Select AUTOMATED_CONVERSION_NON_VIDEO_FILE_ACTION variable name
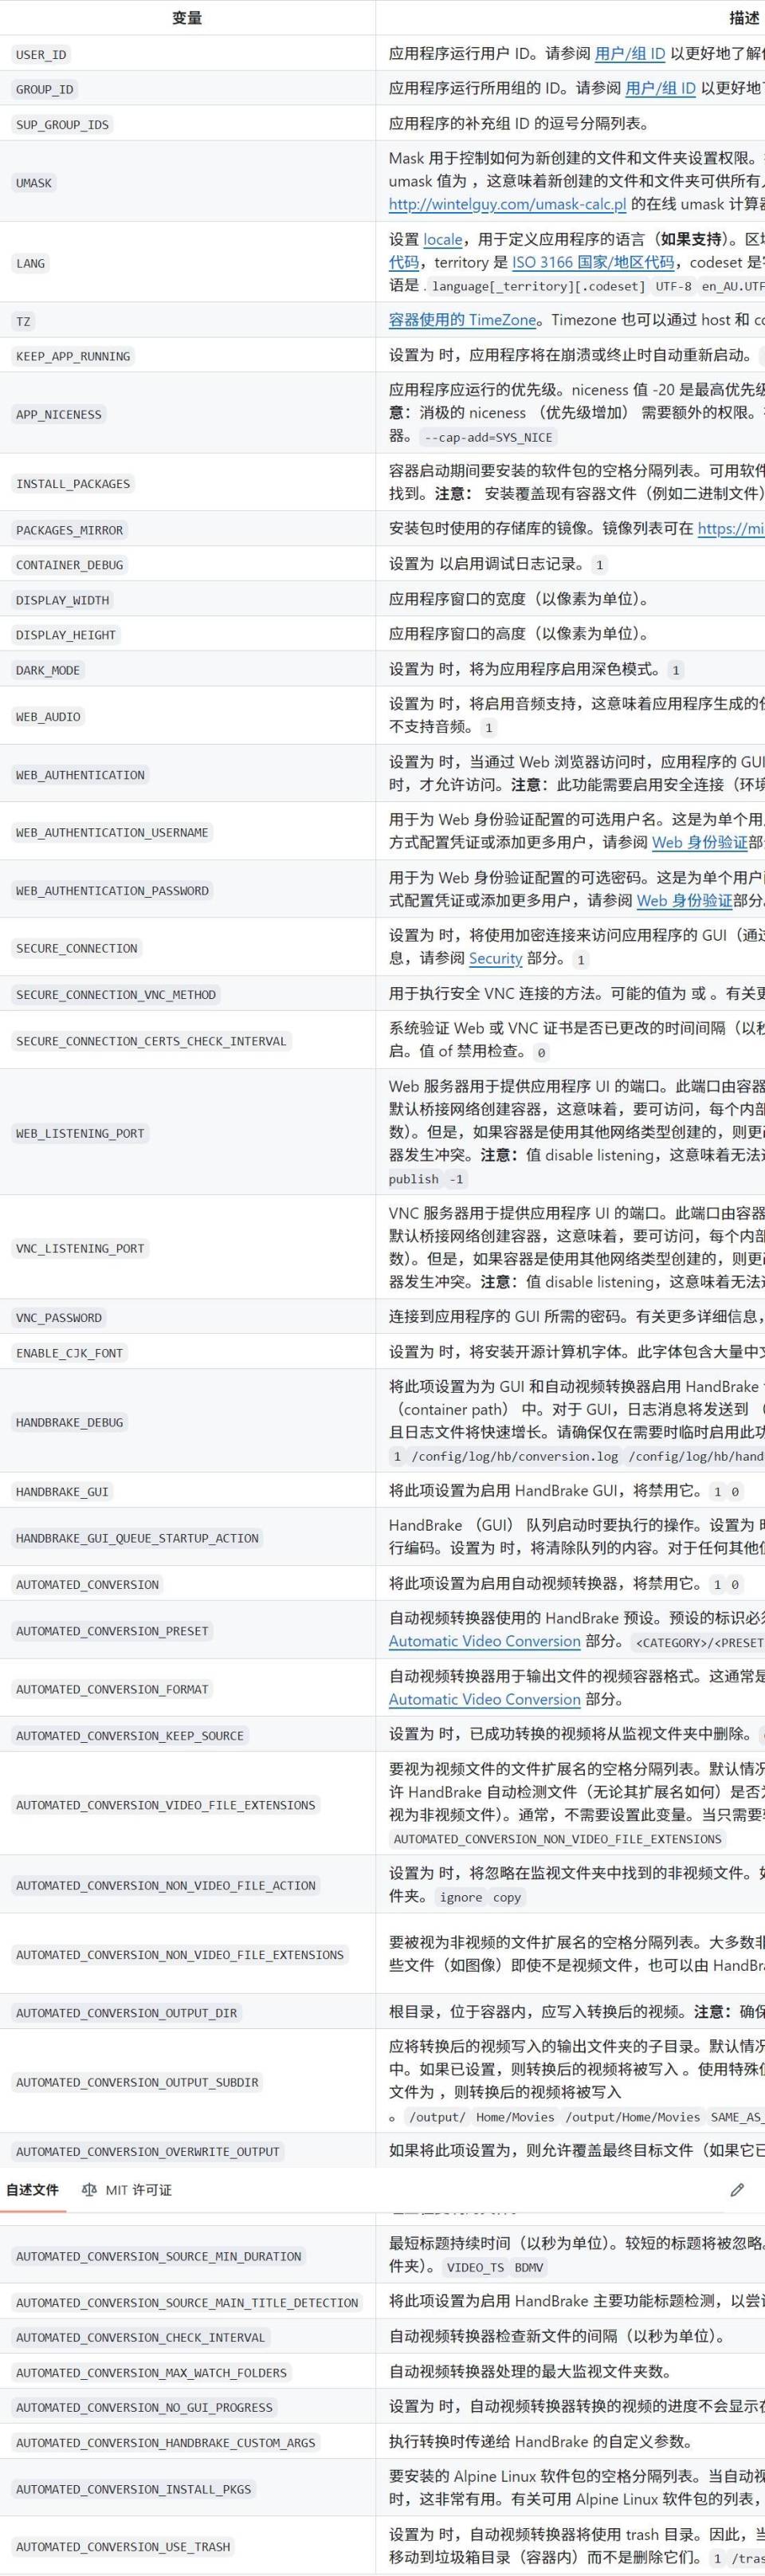Image resolution: width=765 pixels, height=2576 pixels. click(165, 1885)
